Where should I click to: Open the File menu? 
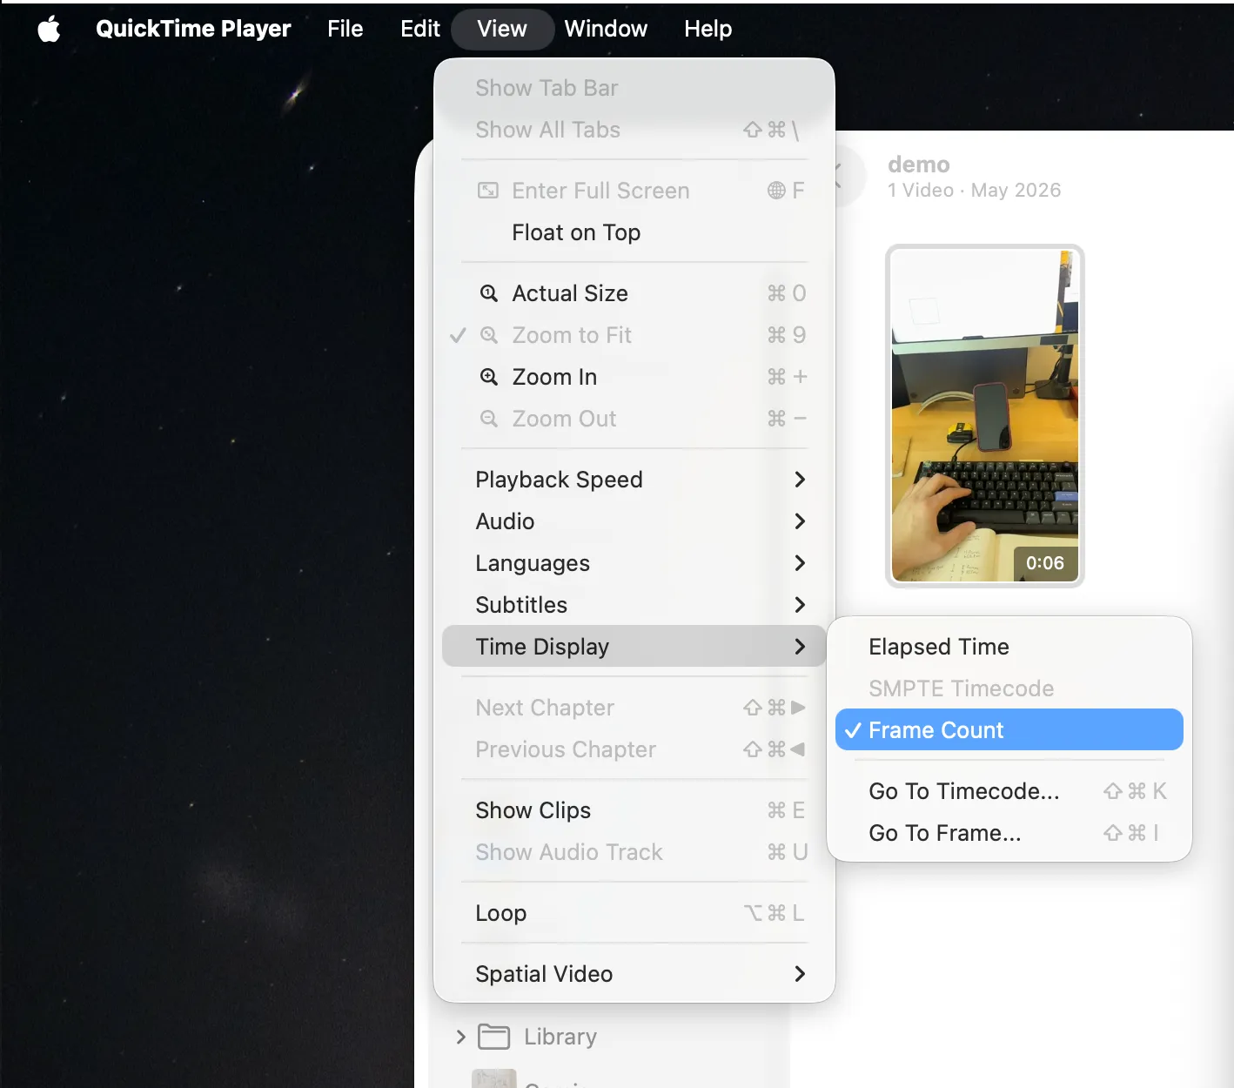(345, 29)
